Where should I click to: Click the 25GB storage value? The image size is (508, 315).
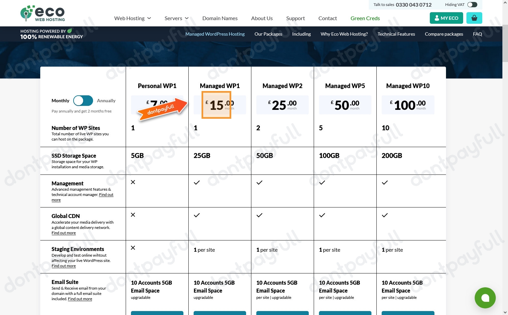pyautogui.click(x=202, y=156)
